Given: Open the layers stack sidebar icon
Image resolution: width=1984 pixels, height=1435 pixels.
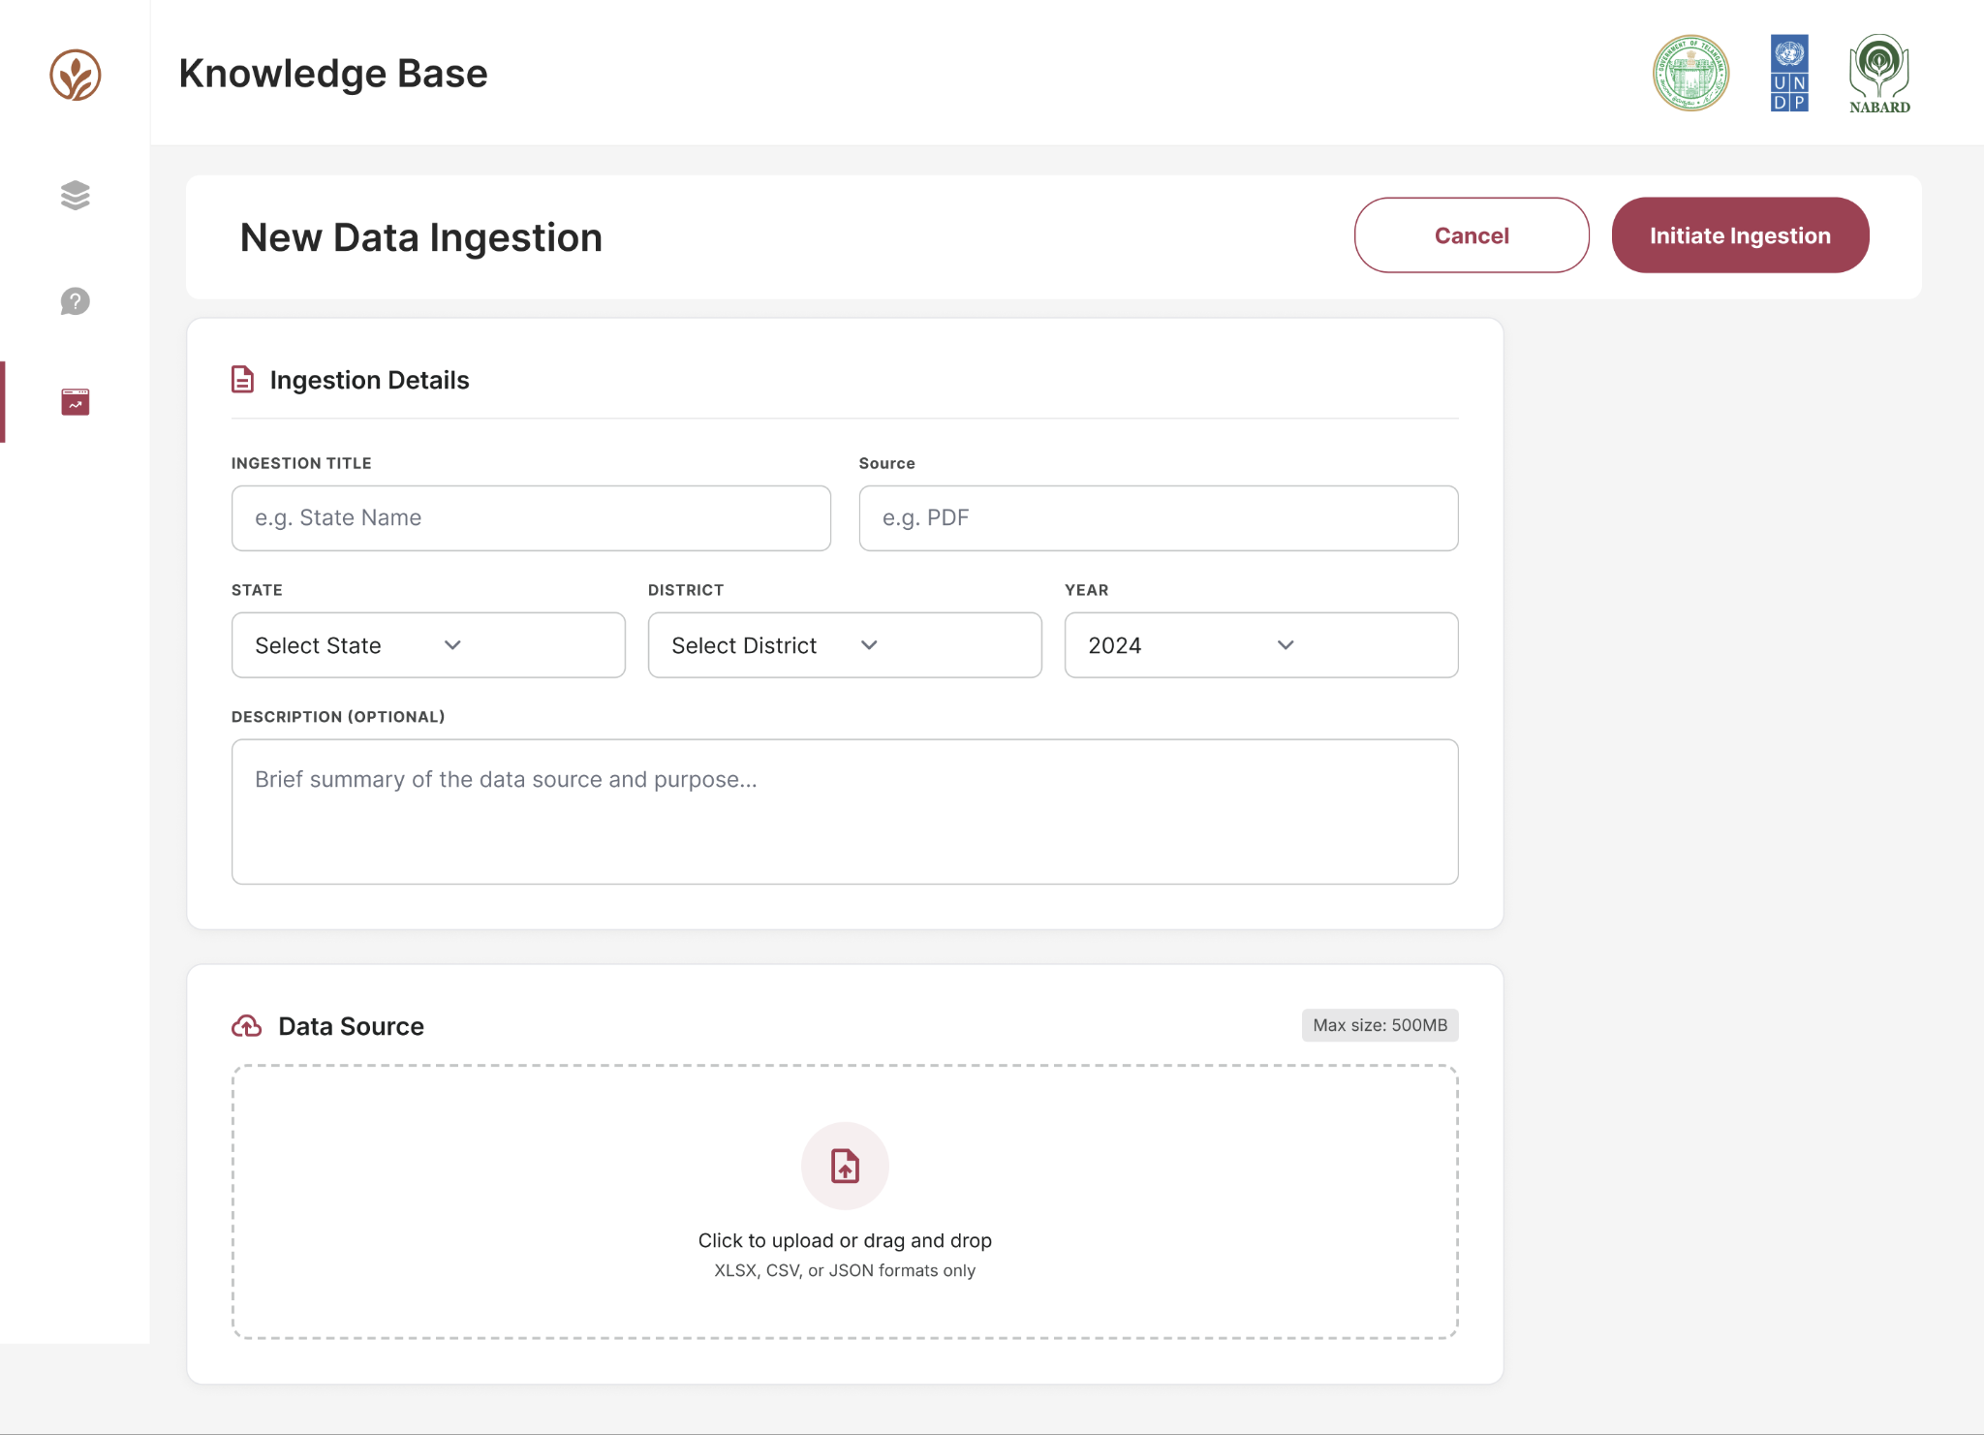Looking at the screenshot, I should 76,196.
